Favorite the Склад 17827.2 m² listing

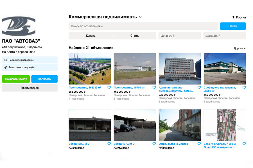(109, 144)
